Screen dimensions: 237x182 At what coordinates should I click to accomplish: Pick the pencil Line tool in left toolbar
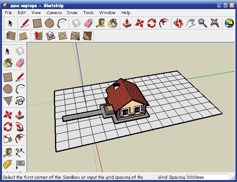click(20, 77)
